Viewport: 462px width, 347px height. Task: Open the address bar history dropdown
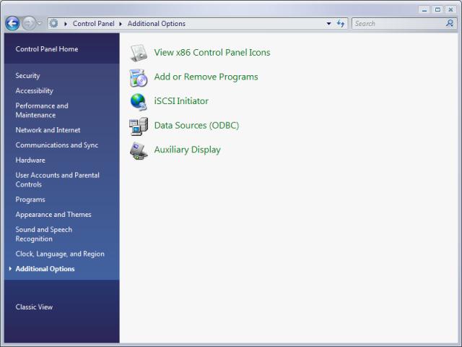tap(328, 24)
